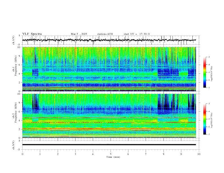The image size is (224, 173).
Task: Click the "6" tick on the time axis
Action: pos(128,154)
